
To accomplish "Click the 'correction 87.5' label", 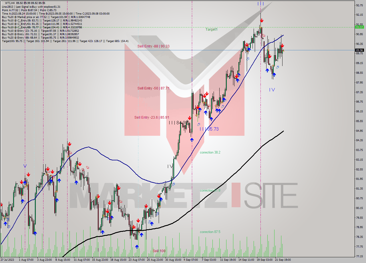I will point(210,232).
